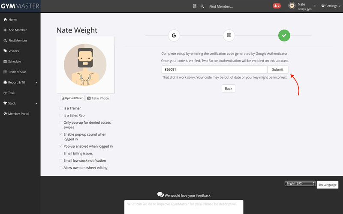The image size is (343, 214).
Task: Click the QR code icon in top bar
Action: coord(194,6)
